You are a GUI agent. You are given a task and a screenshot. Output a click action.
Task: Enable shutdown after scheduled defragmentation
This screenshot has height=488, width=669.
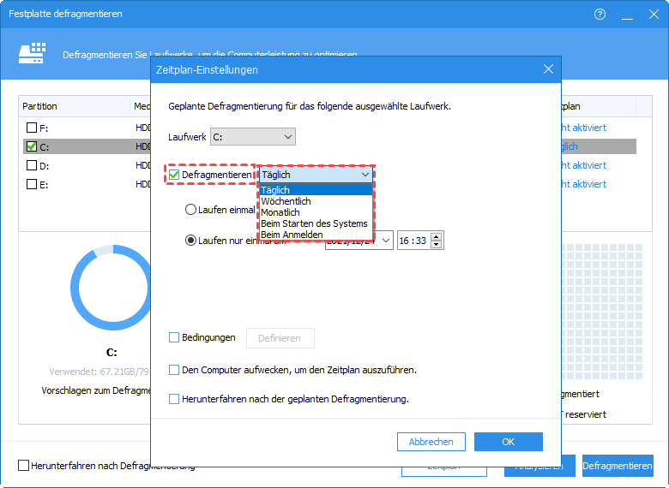pos(175,399)
